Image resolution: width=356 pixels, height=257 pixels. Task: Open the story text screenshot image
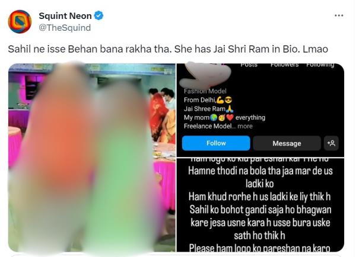point(260,205)
